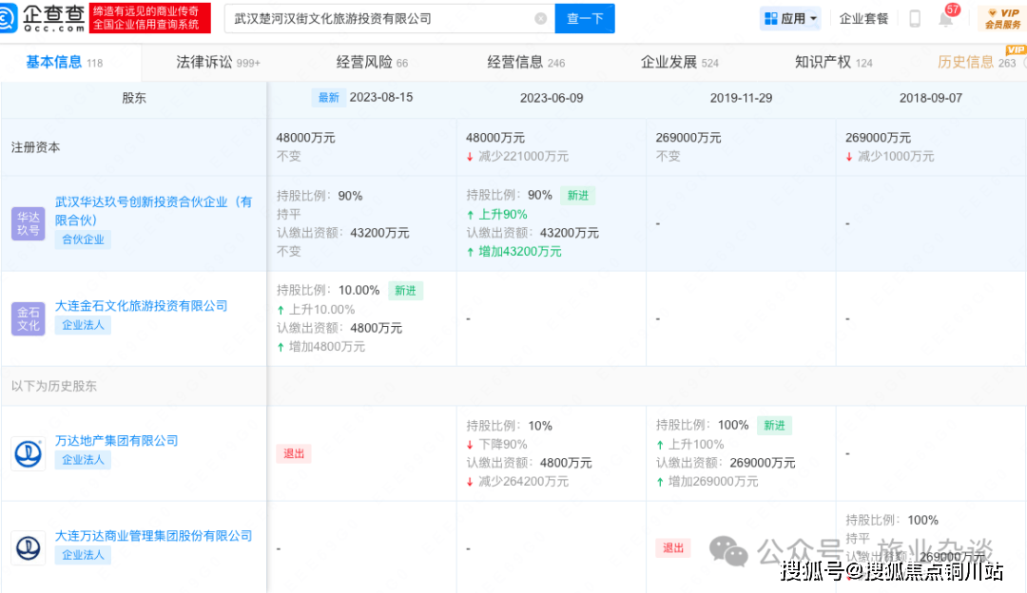This screenshot has width=1027, height=593.
Task: Click the Qcc.com logo icon
Action: (x=8, y=18)
